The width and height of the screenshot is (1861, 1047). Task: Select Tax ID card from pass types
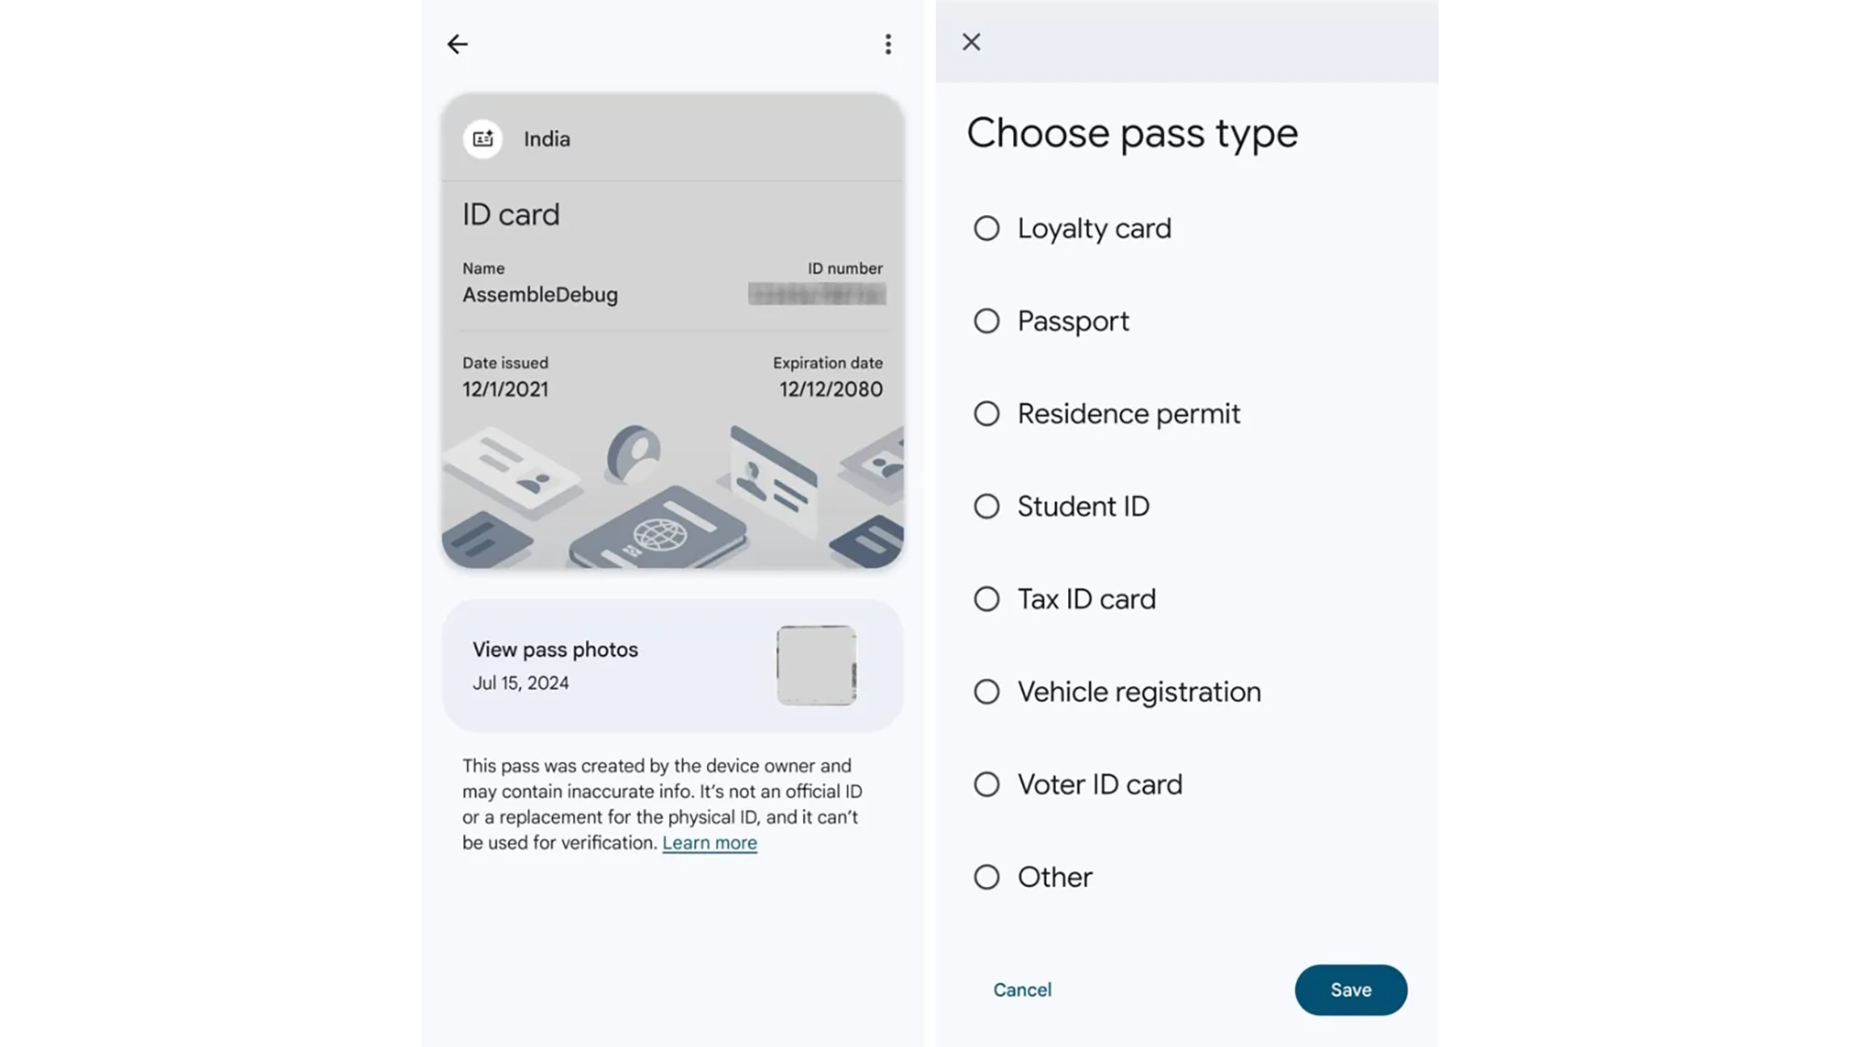click(x=986, y=598)
